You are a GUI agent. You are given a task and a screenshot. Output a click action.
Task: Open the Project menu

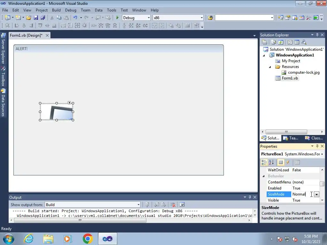click(x=42, y=10)
